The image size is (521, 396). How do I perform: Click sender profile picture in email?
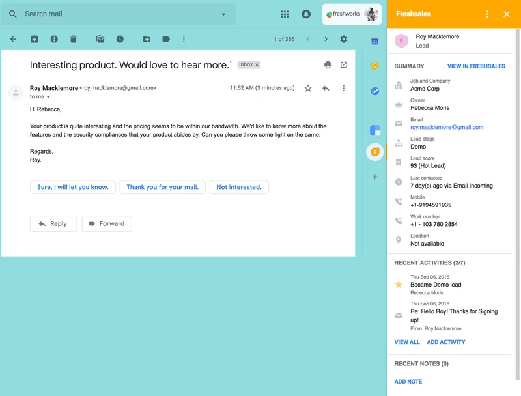[x=16, y=92]
